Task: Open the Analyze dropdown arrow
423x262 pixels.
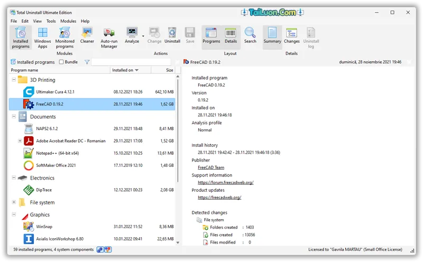Action: tap(143, 36)
